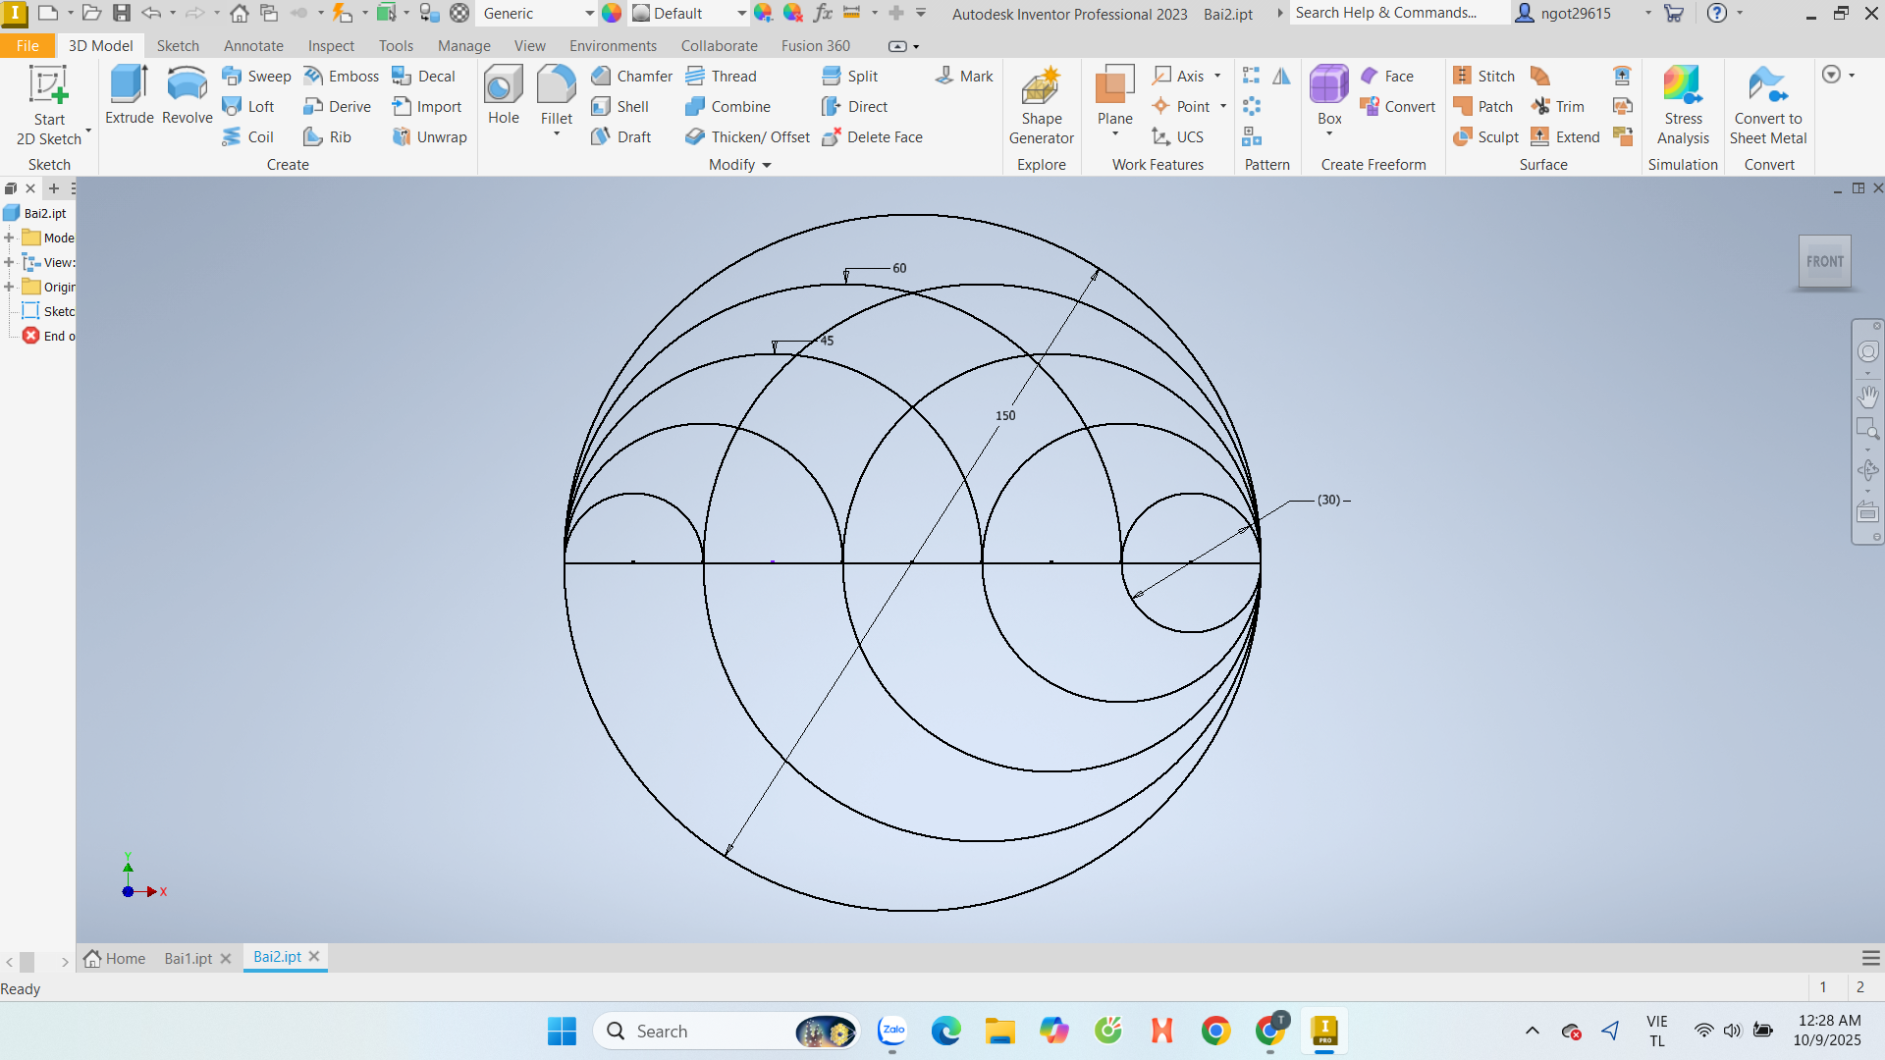
Task: Click the Hole feature icon
Action: click(x=503, y=95)
